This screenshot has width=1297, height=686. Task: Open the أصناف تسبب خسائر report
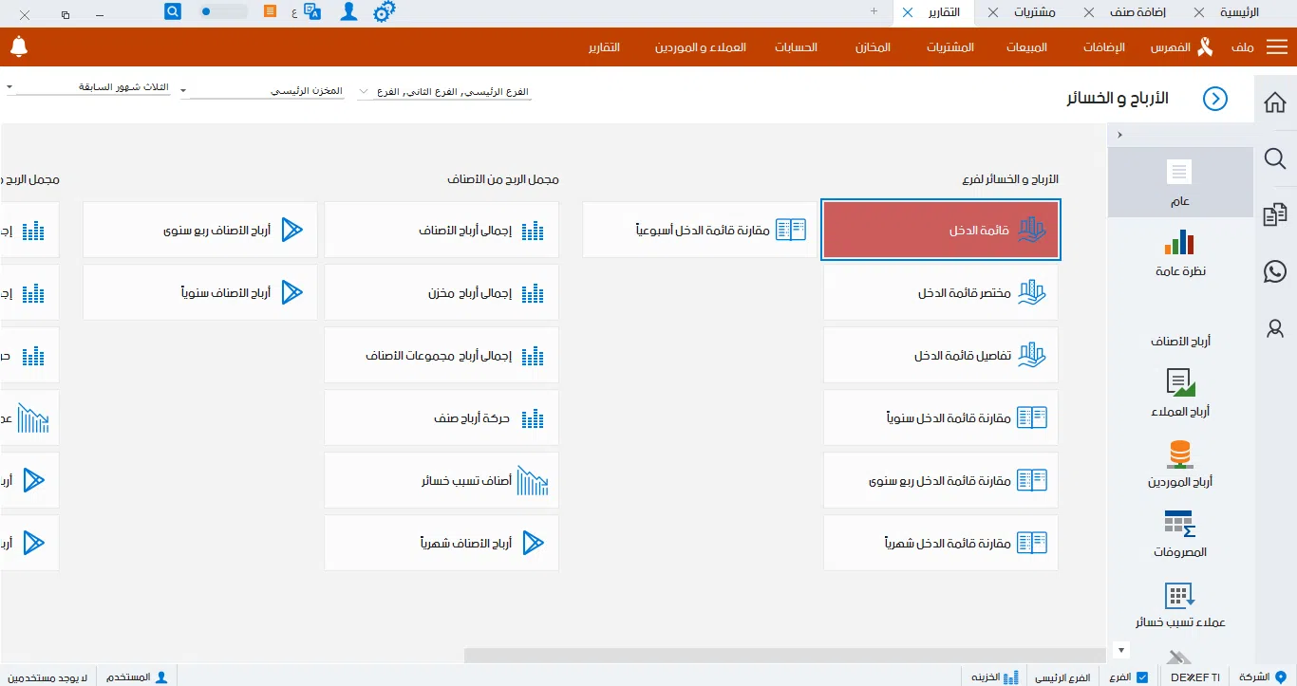pyautogui.click(x=441, y=480)
